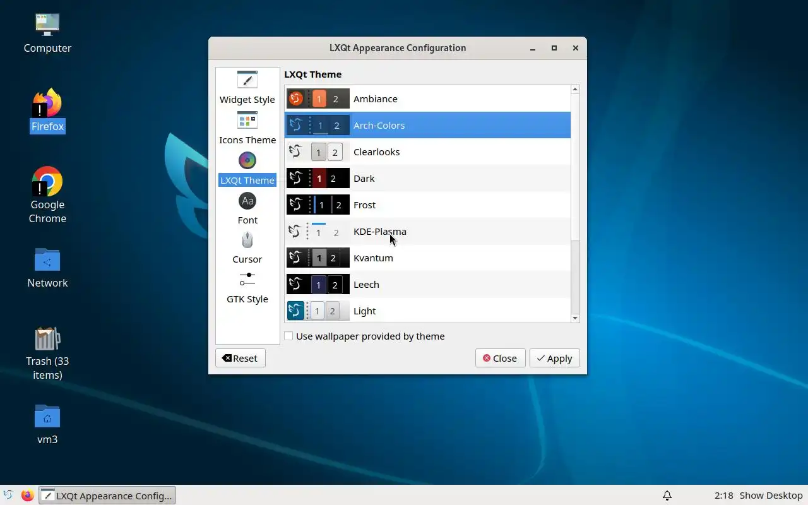Click the Kvantum theme preview thumbnail

pos(318,258)
